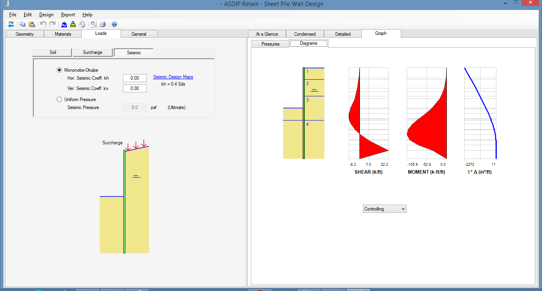Click the '(Ultimate)' label

point(176,107)
